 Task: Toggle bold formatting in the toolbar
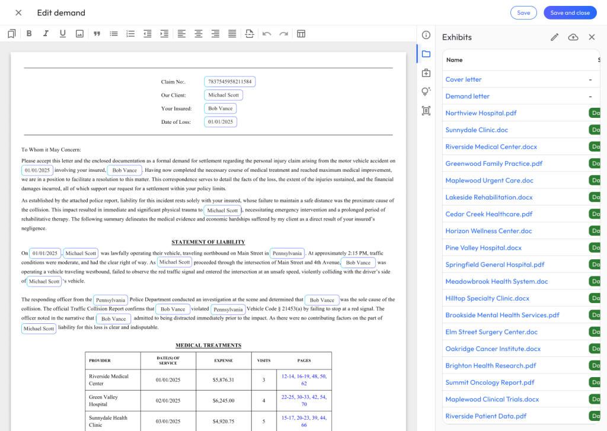[x=29, y=34]
